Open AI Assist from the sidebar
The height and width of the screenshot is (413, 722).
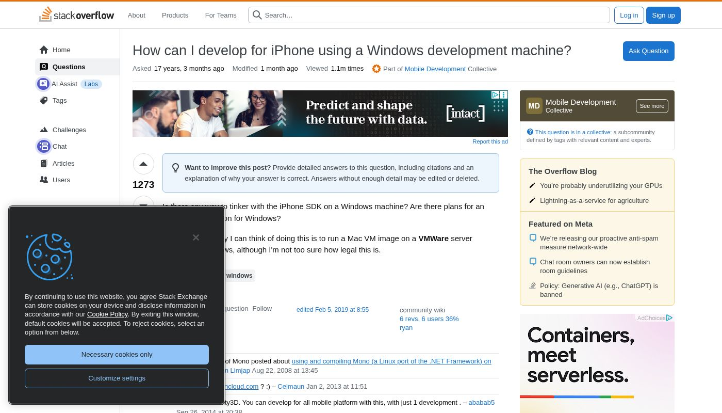64,84
